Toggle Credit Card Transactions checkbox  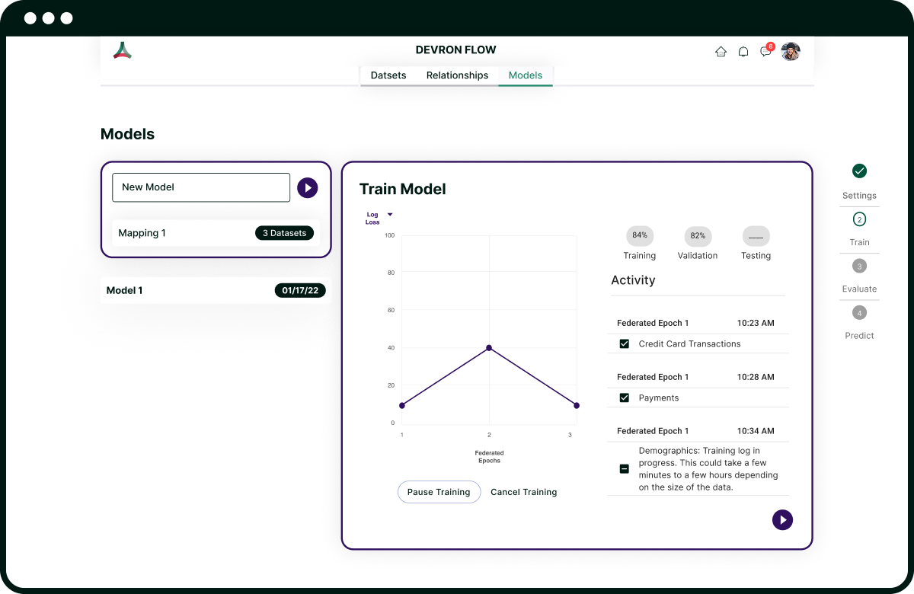pyautogui.click(x=625, y=344)
